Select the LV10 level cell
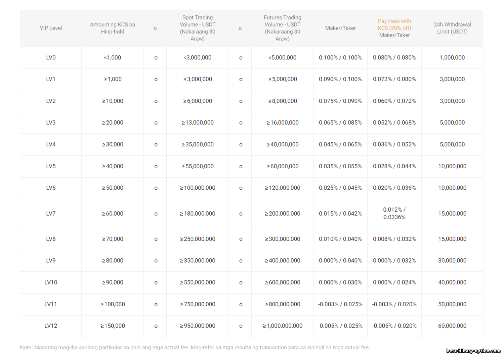This screenshot has height=357, width=504. tap(51, 282)
